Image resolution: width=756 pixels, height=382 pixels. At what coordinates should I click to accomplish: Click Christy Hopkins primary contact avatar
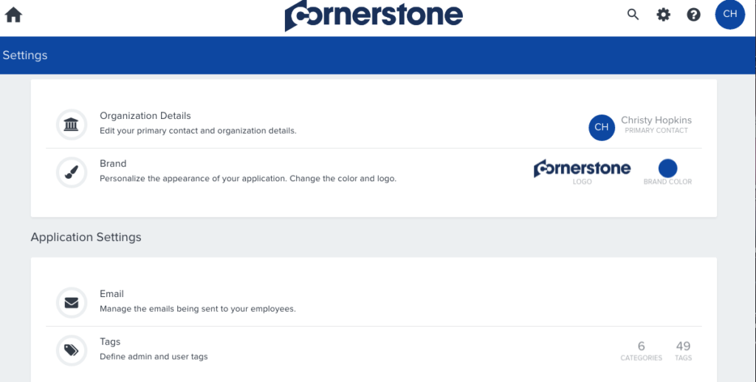pyautogui.click(x=602, y=127)
